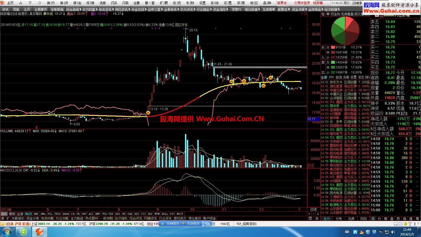Click the first yellow signal marker on the price line

[148, 113]
